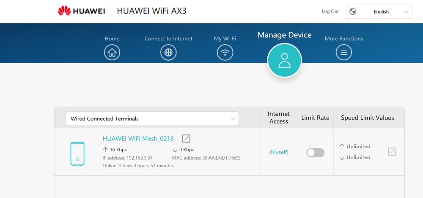Click the Mesh router device image
423x198 pixels.
77,154
